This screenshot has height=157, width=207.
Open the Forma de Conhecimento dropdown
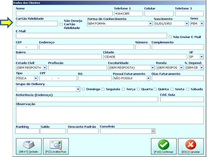tap(150, 24)
